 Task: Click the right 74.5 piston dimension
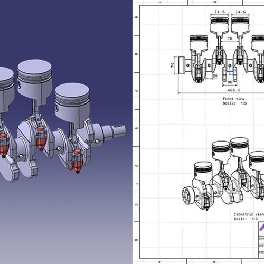[240, 12]
